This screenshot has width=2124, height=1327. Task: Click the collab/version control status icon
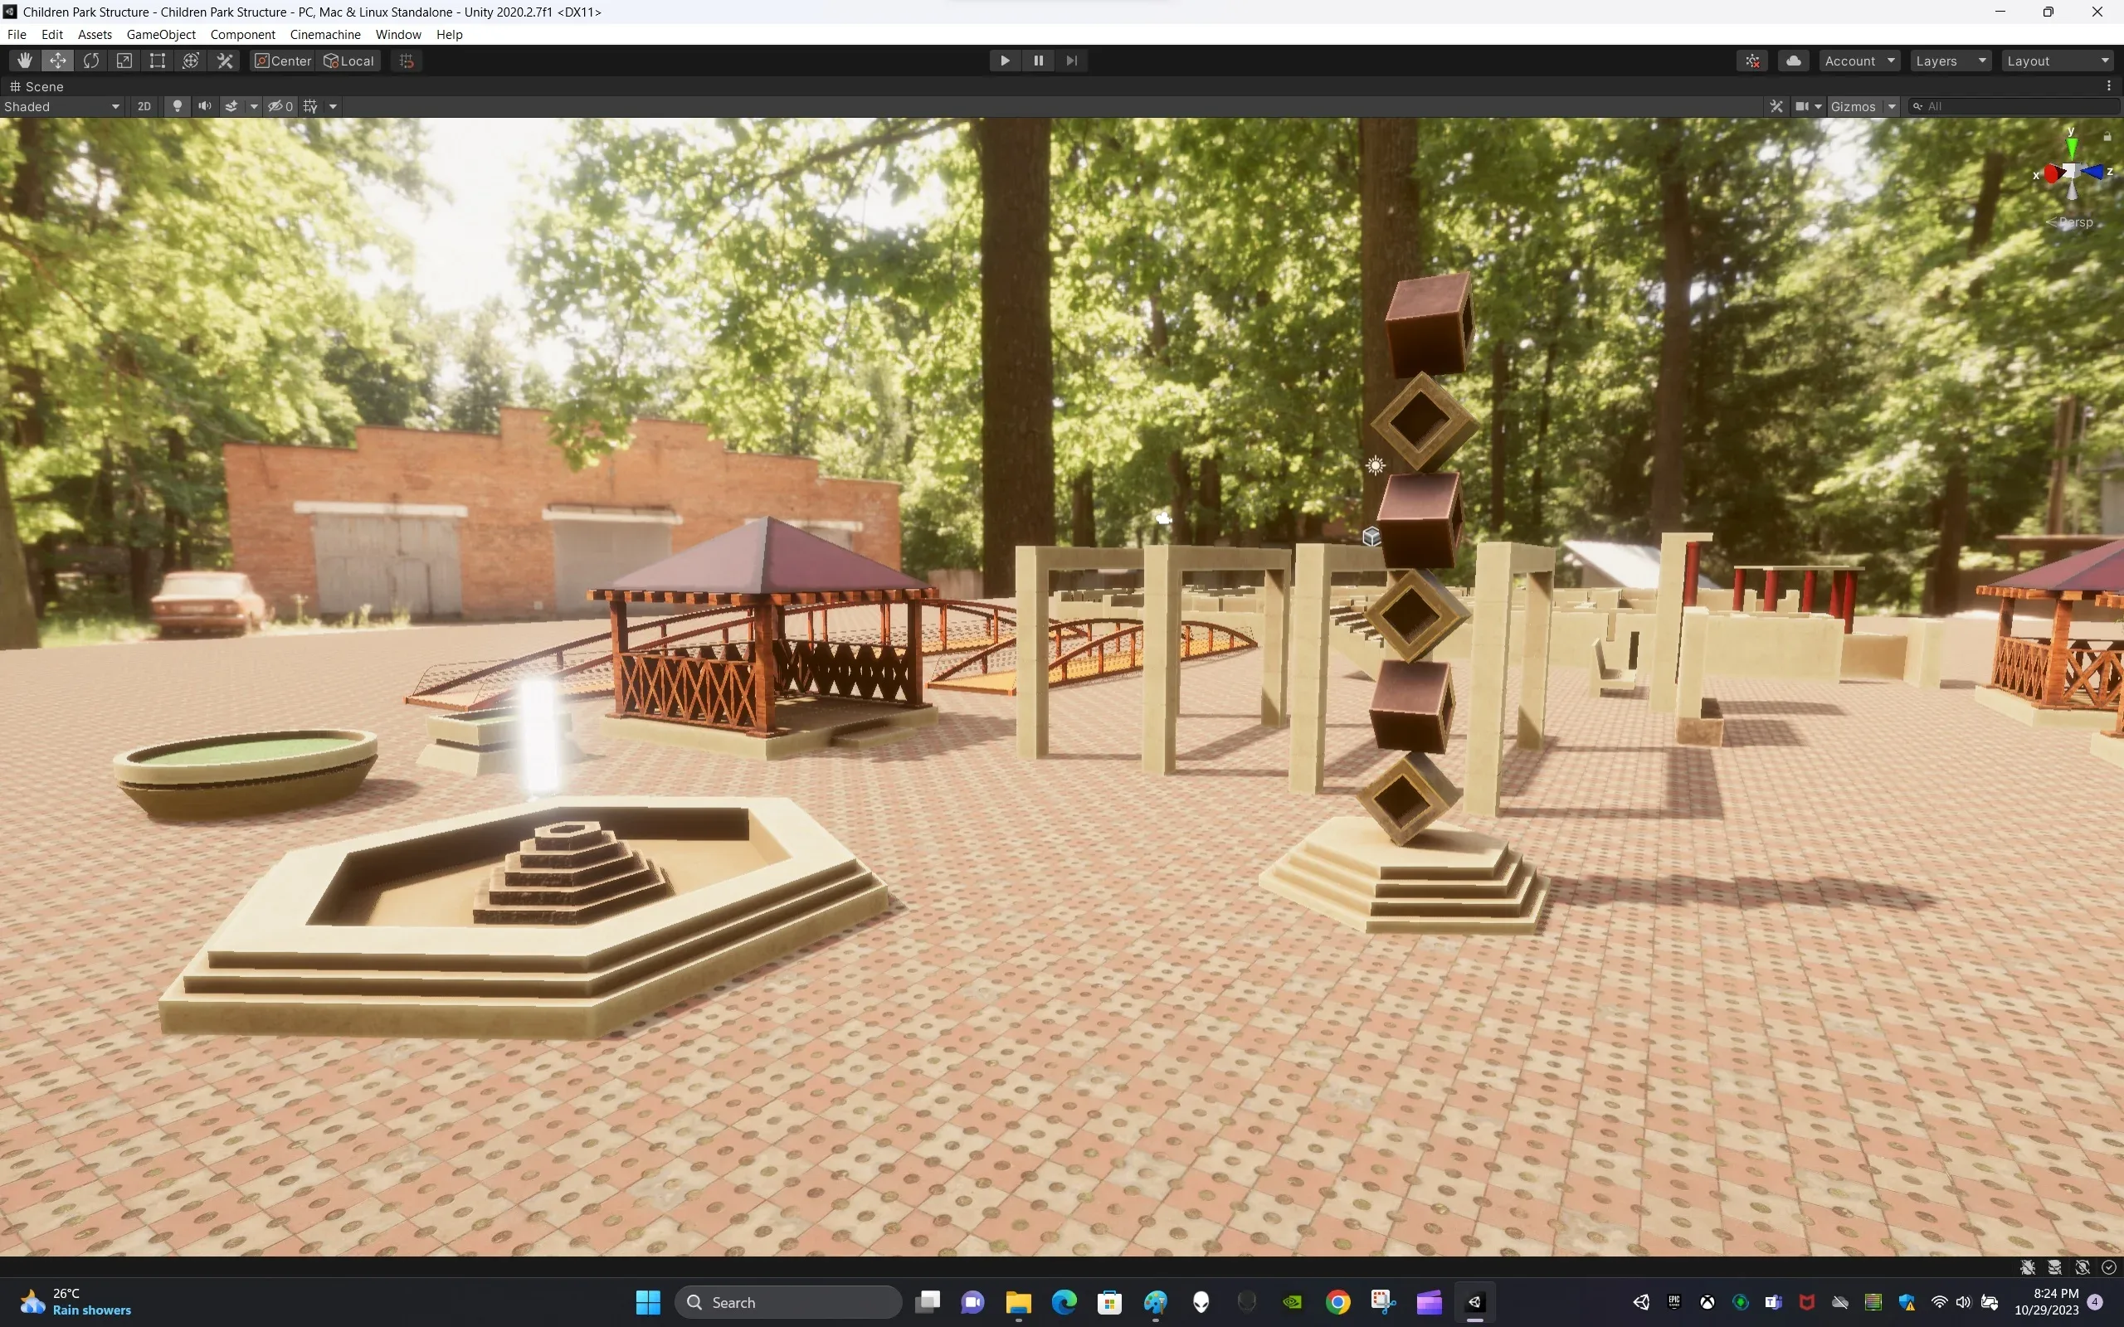click(1751, 60)
